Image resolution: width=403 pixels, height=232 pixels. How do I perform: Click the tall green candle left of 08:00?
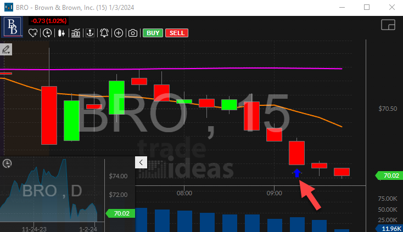point(117,98)
